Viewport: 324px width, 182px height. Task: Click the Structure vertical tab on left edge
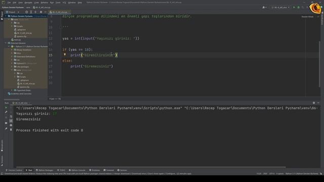[x=2, y=161]
